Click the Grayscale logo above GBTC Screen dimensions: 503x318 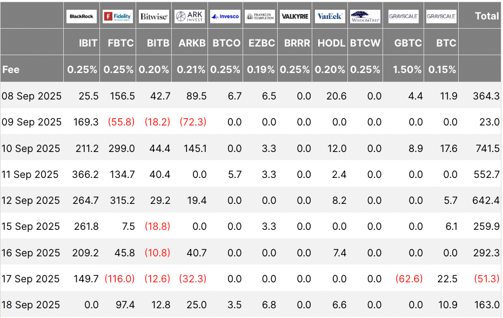pos(403,16)
